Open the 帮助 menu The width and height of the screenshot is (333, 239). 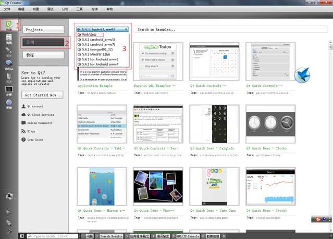(109, 9)
